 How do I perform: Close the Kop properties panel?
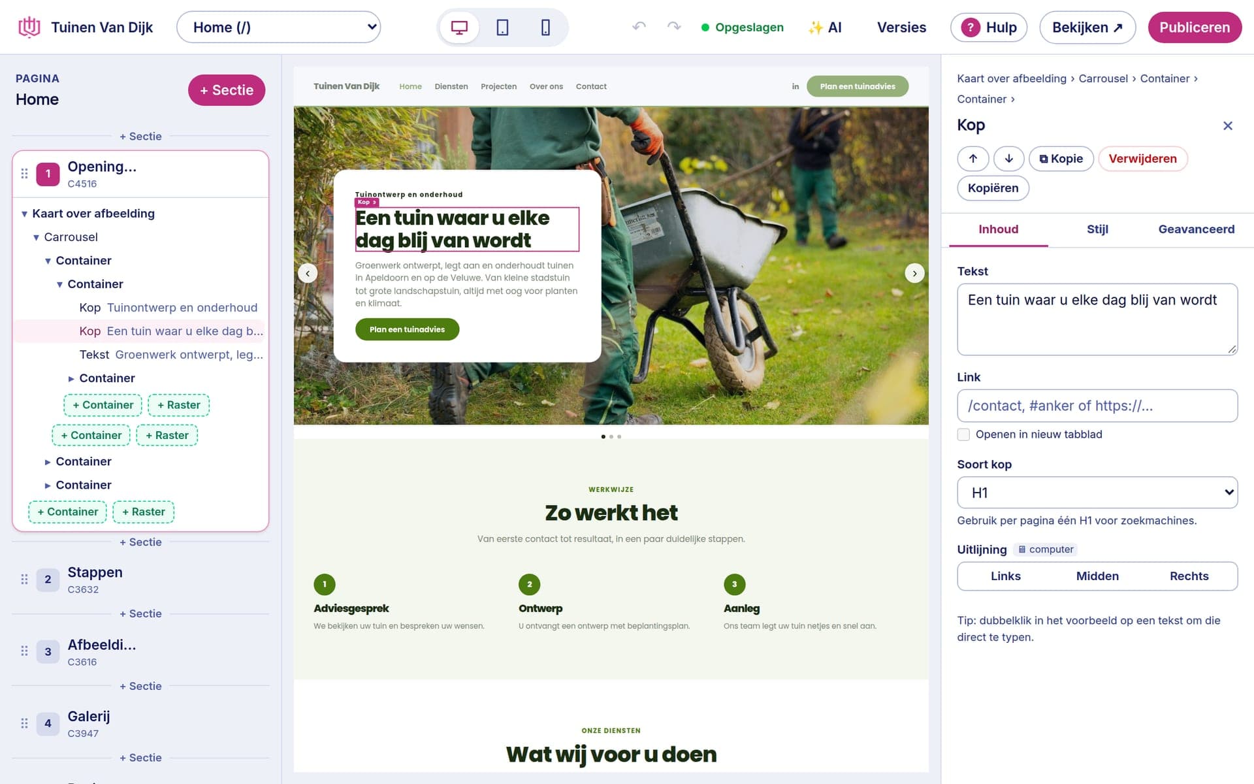click(x=1227, y=125)
